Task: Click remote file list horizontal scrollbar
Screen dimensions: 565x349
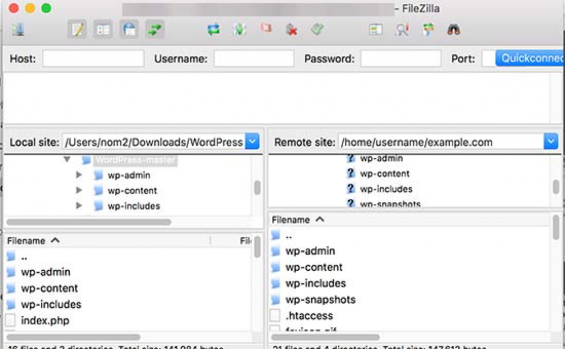Action: (326, 337)
